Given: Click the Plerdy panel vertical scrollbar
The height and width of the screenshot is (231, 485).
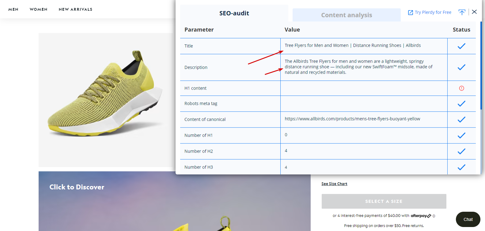Looking at the screenshot, I should pyautogui.click(x=481, y=66).
